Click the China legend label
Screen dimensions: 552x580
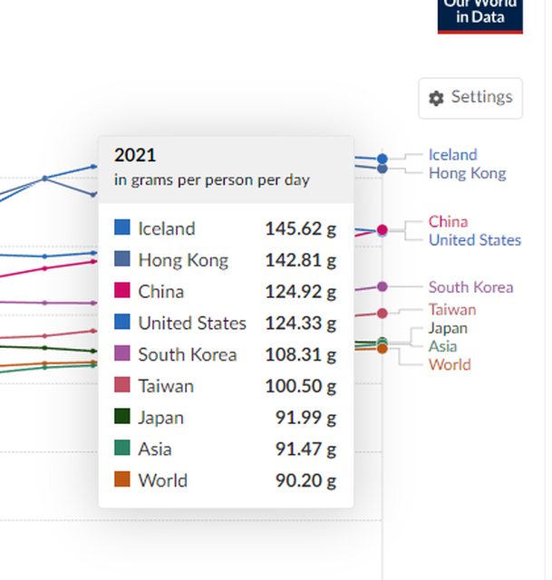(x=448, y=221)
